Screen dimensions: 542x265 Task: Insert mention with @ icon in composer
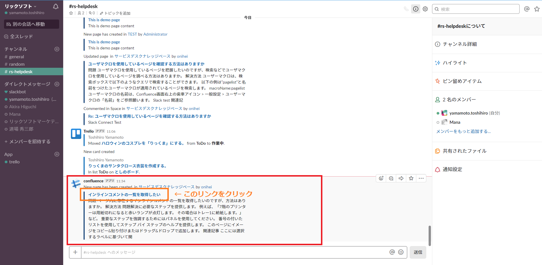click(x=392, y=252)
